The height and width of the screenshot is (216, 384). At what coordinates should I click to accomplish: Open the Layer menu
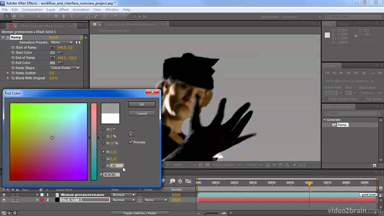click(51, 9)
